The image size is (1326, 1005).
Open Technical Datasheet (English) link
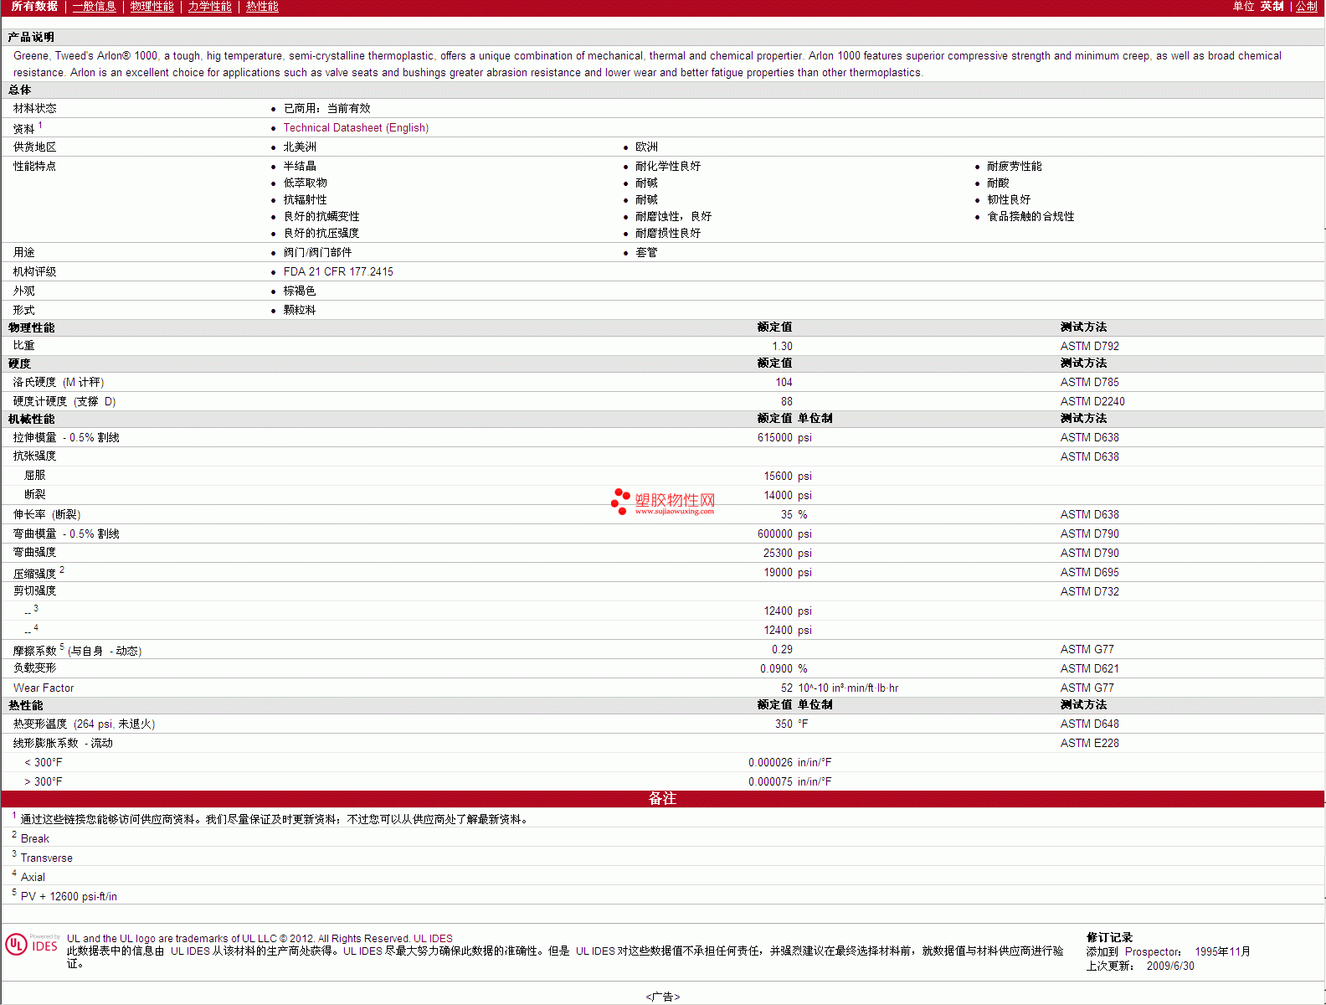click(356, 128)
